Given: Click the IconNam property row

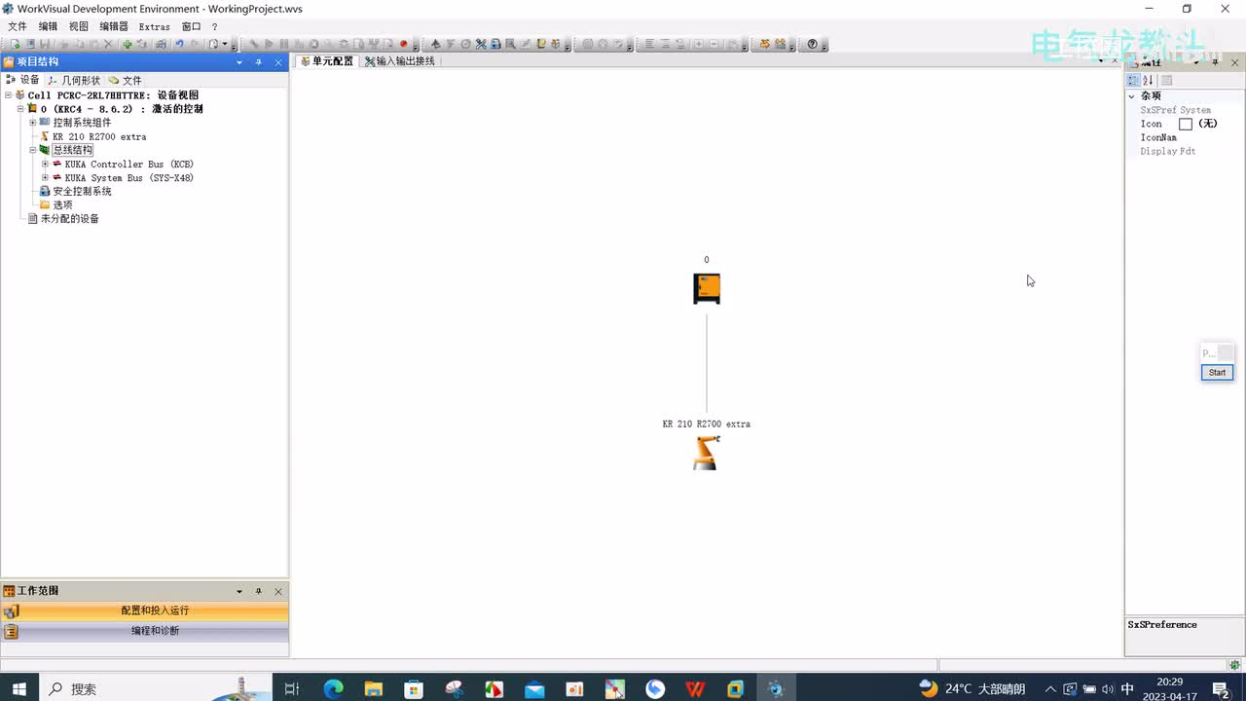Looking at the screenshot, I should point(1183,137).
